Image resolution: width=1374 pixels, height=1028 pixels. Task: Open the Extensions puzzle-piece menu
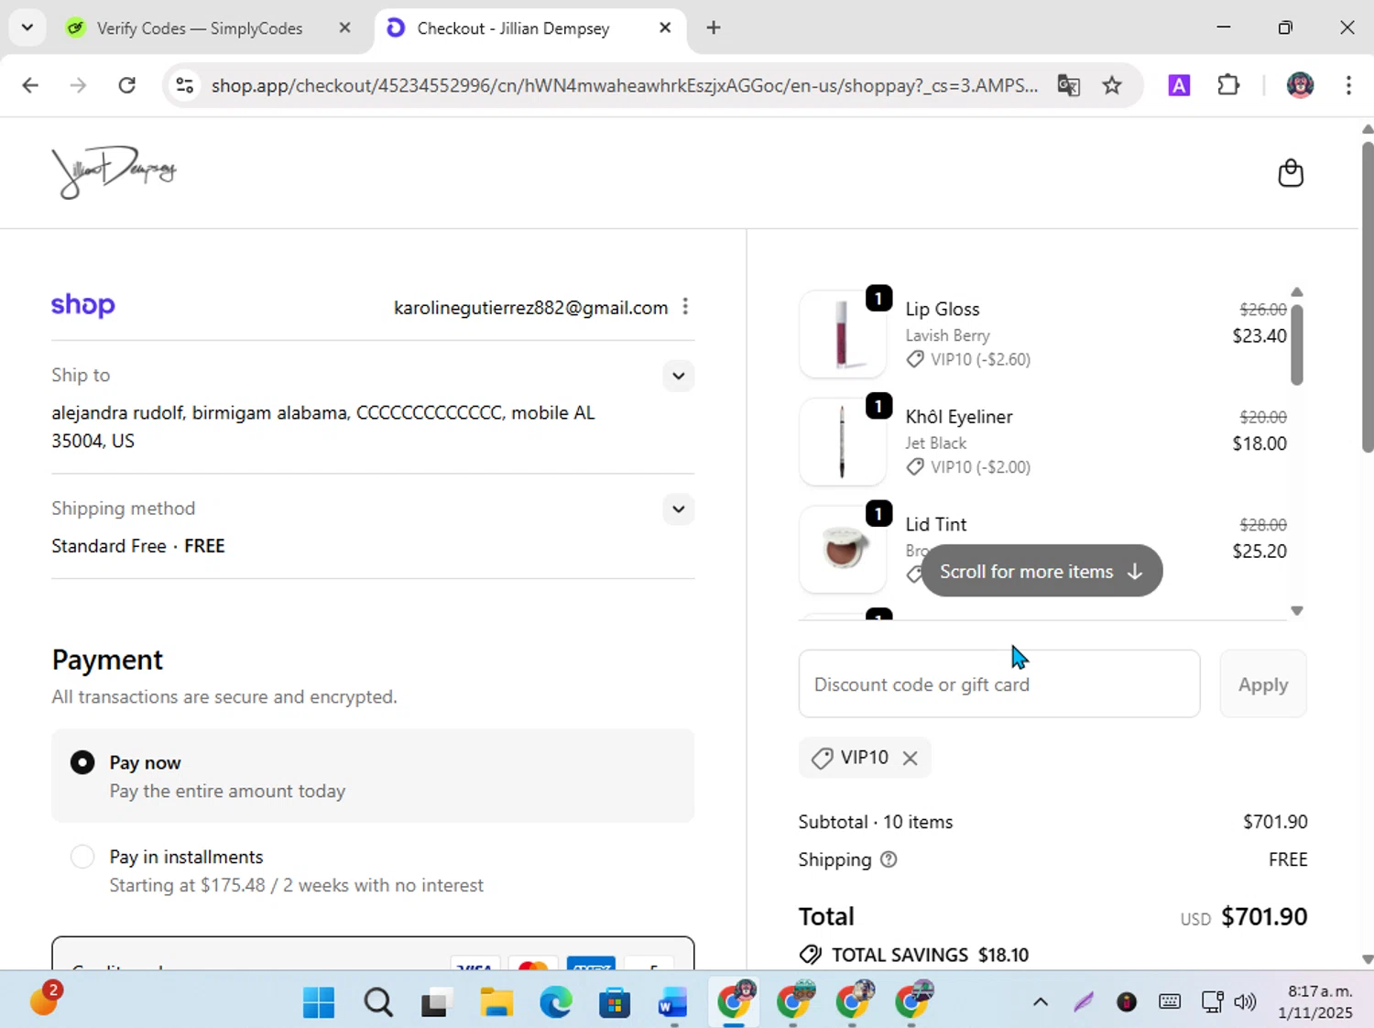(1228, 85)
